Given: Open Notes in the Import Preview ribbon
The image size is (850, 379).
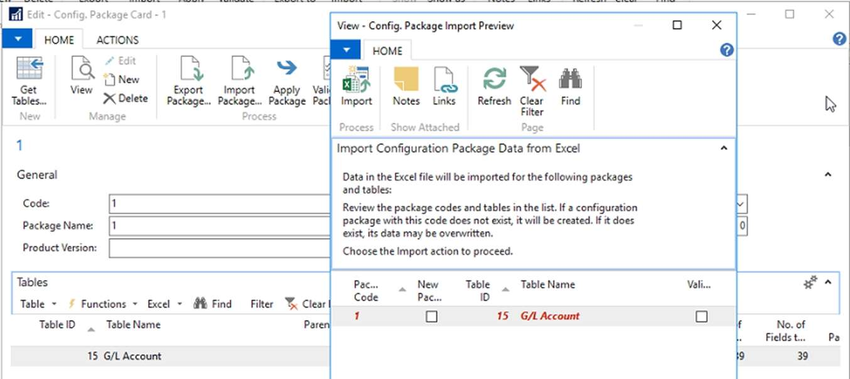Looking at the screenshot, I should click(x=406, y=80).
